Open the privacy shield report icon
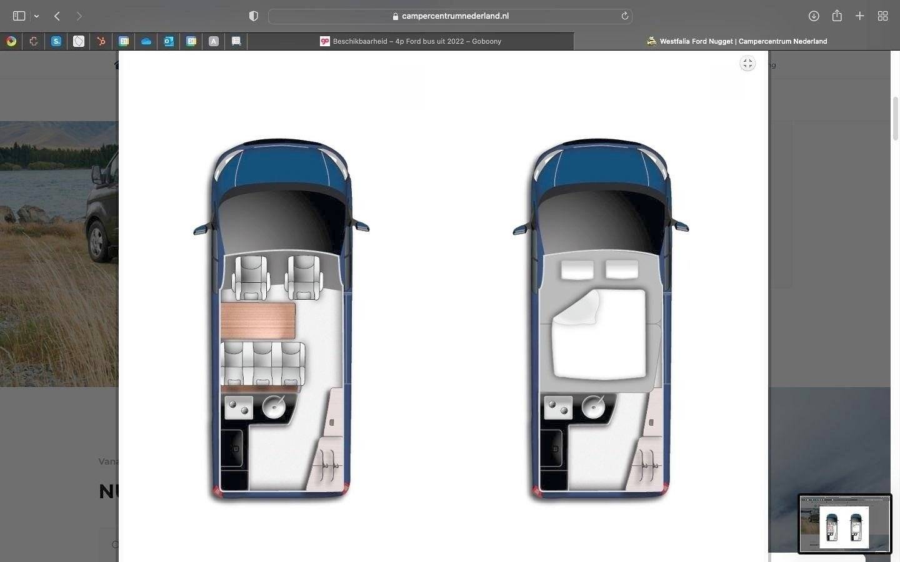The height and width of the screenshot is (562, 900). (x=253, y=16)
